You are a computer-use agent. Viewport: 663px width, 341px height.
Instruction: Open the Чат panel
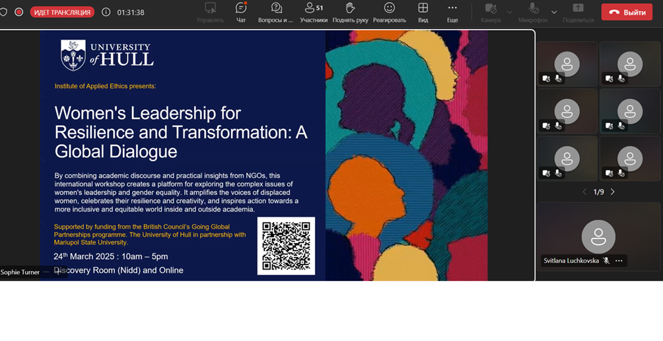pyautogui.click(x=241, y=13)
